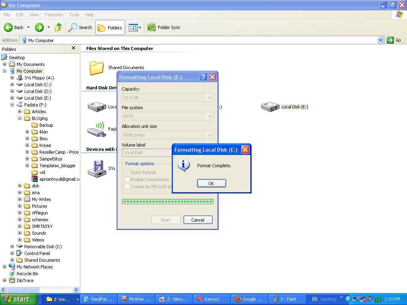Open Google Firefox taskbar button
Viewport: 407px width, 305px height.
[x=250, y=299]
